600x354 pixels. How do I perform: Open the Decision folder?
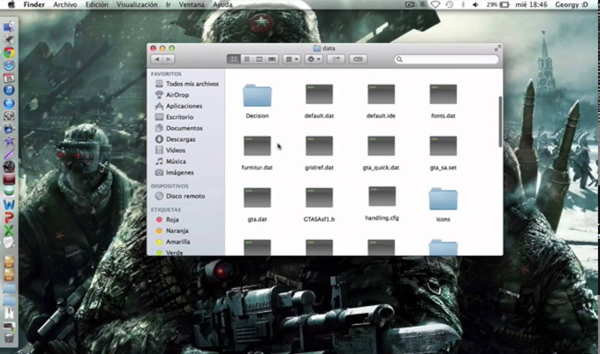(257, 96)
